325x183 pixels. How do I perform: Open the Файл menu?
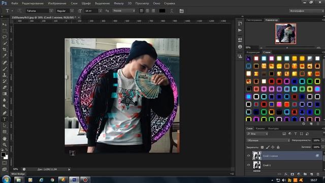click(x=14, y=4)
